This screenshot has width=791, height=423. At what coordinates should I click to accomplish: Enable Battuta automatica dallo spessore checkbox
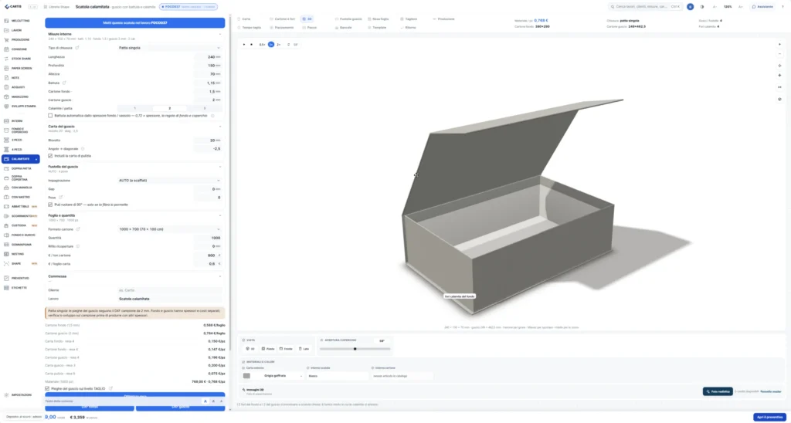(x=50, y=116)
